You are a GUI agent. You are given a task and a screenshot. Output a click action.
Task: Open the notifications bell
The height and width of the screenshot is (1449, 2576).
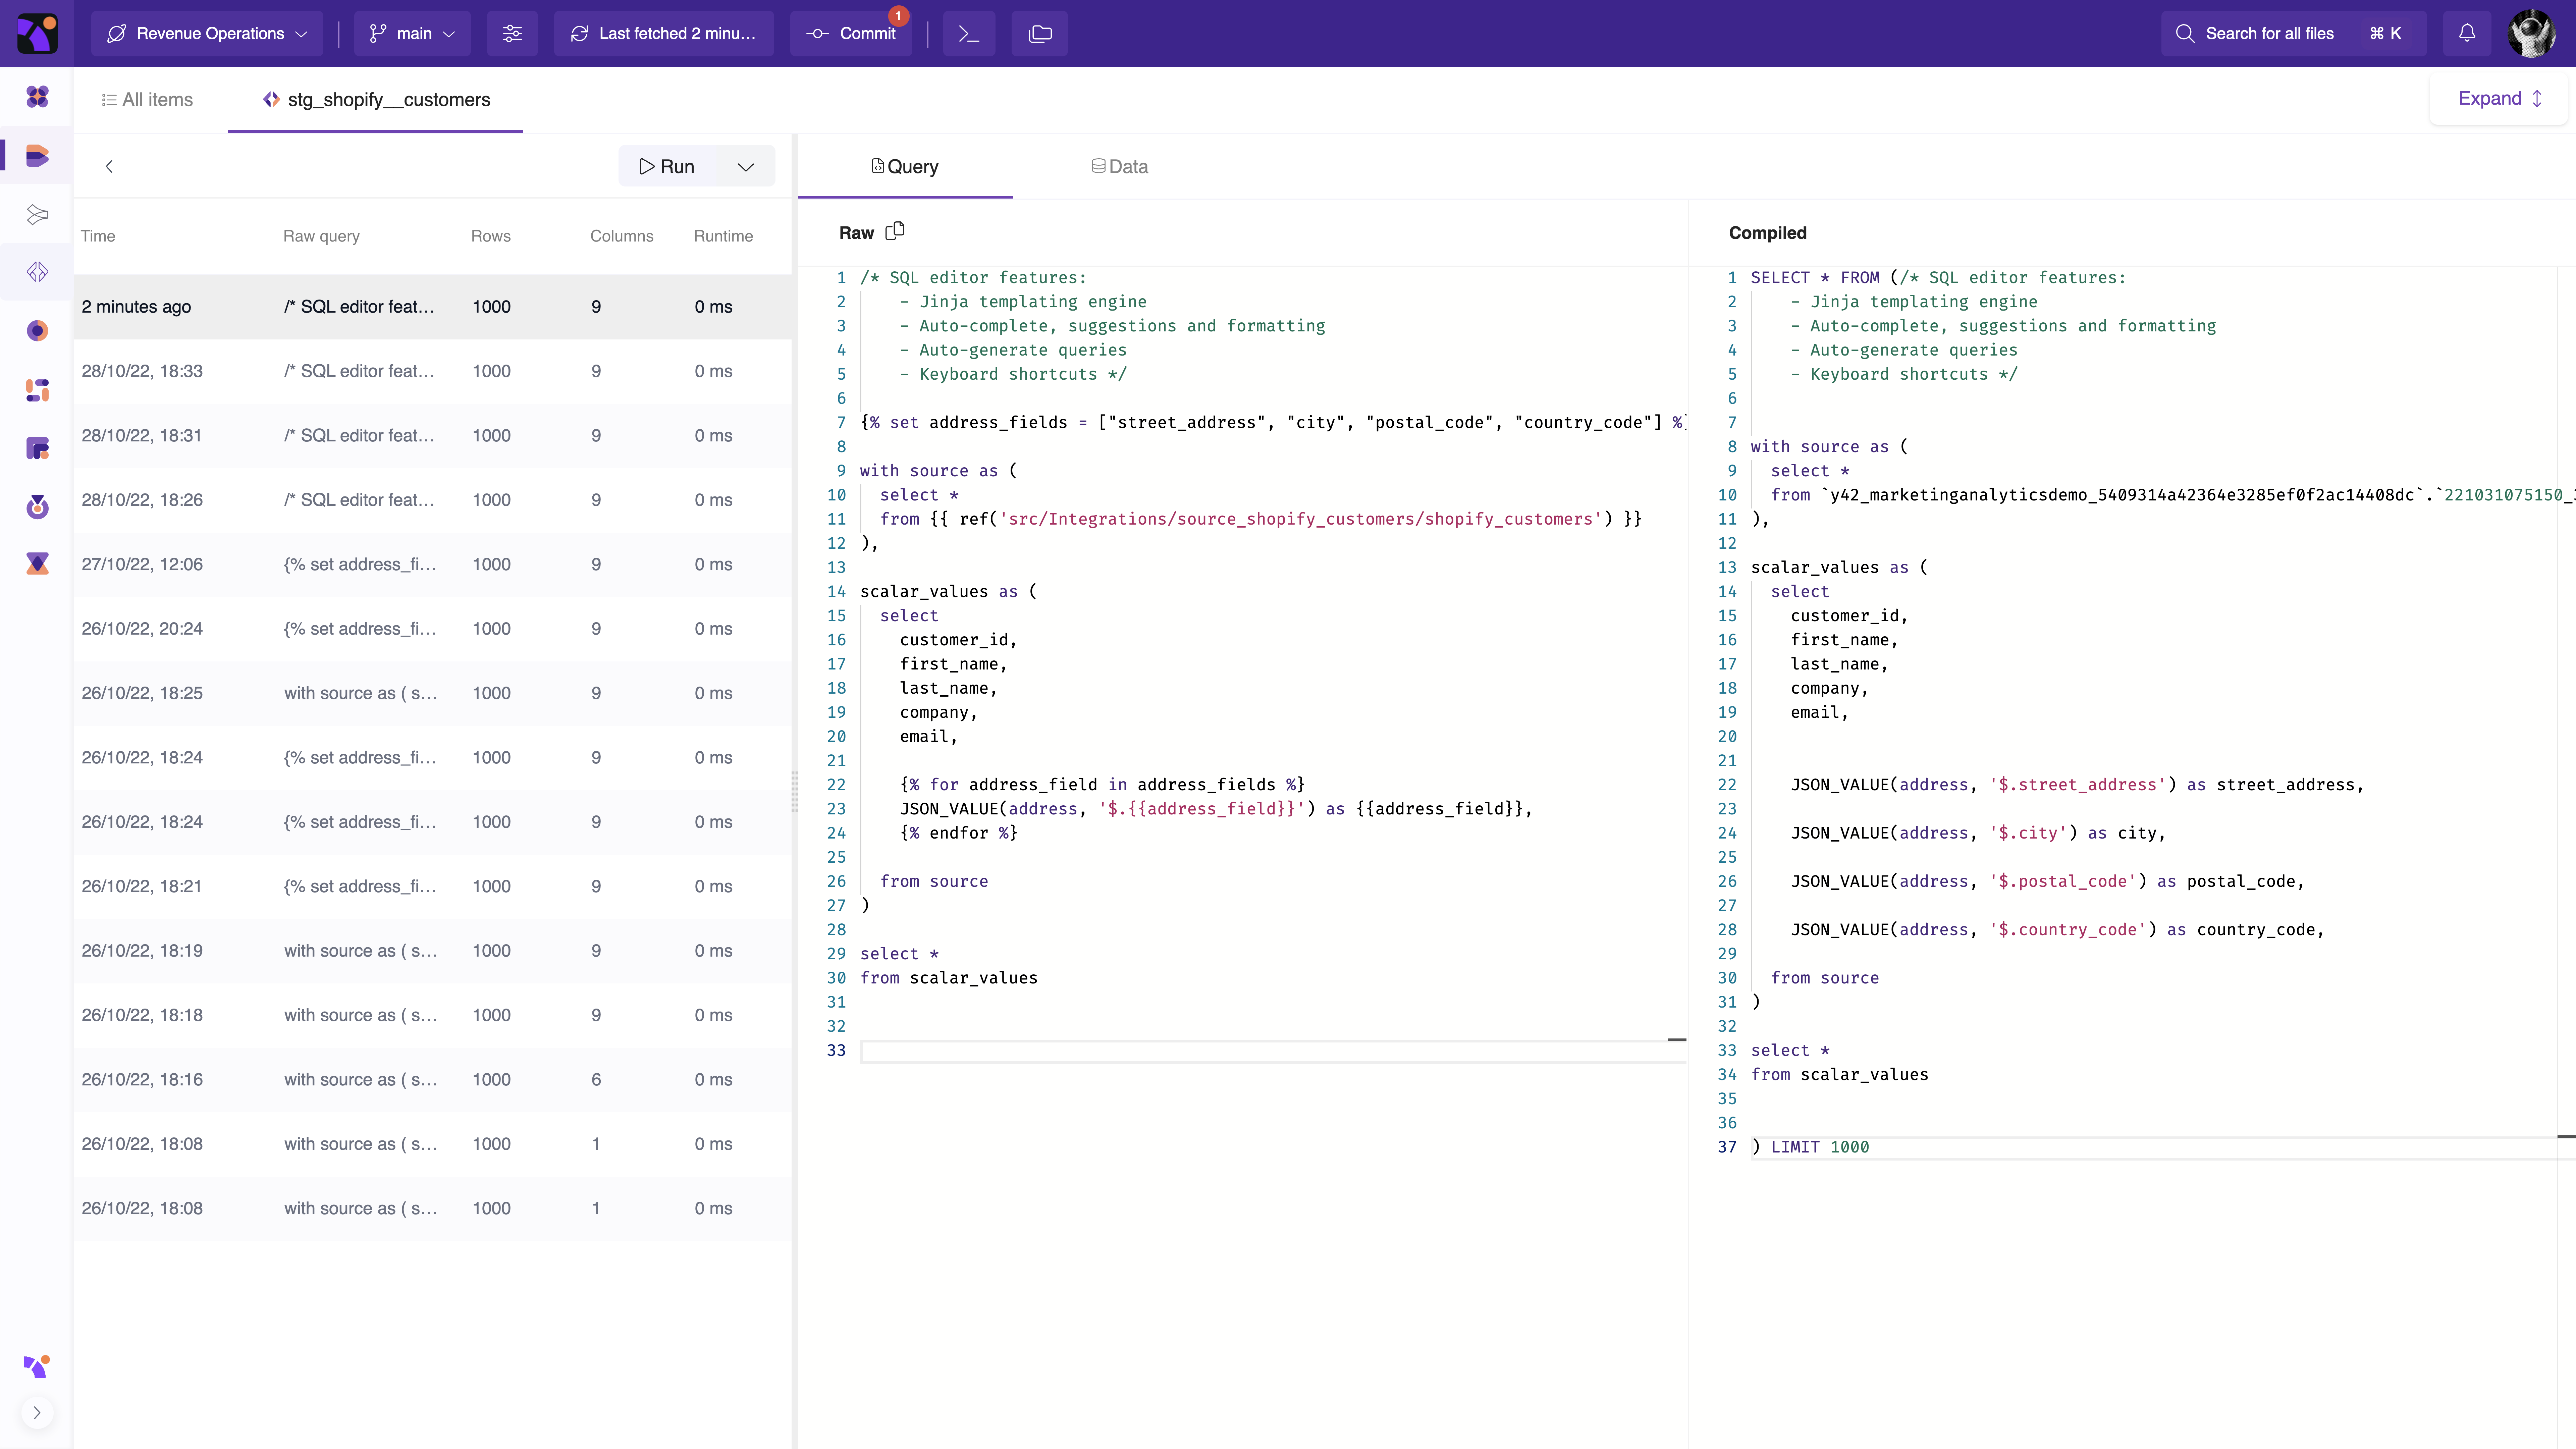coord(2467,33)
